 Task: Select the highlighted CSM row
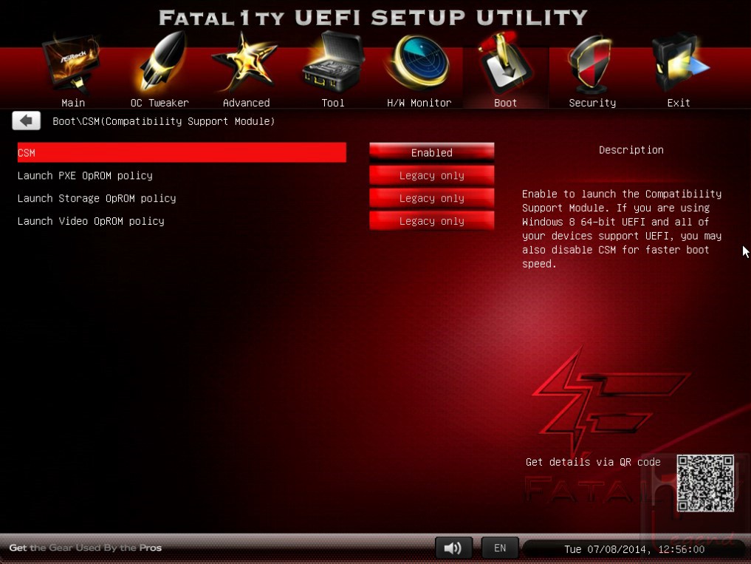[182, 152]
